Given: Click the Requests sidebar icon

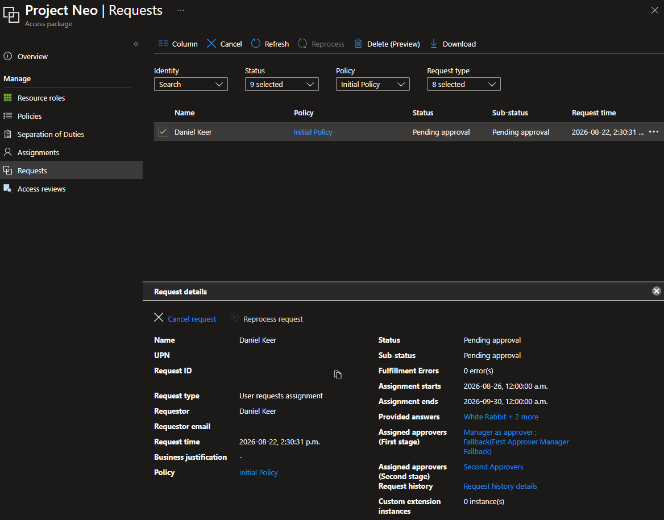Looking at the screenshot, I should click(x=7, y=170).
